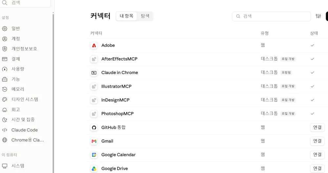Select the Claude in Chrome connector icon
The image size is (328, 173).
pos(94,73)
